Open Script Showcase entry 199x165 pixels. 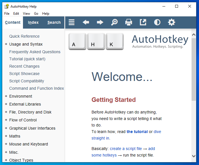[24, 74]
